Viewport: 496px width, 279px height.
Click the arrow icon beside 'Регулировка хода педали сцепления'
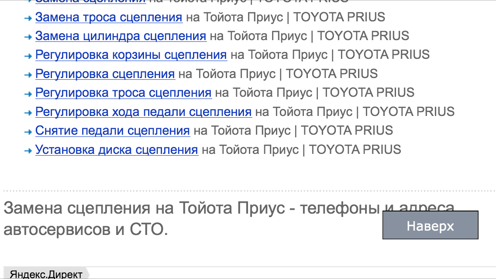[28, 112]
